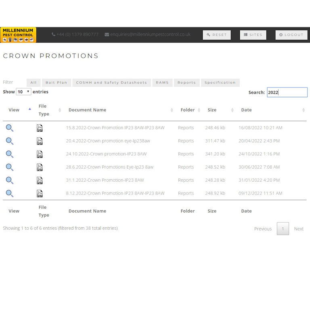The height and width of the screenshot is (310, 310).
Task: Sort by Folder column arrows
Action: (199, 110)
